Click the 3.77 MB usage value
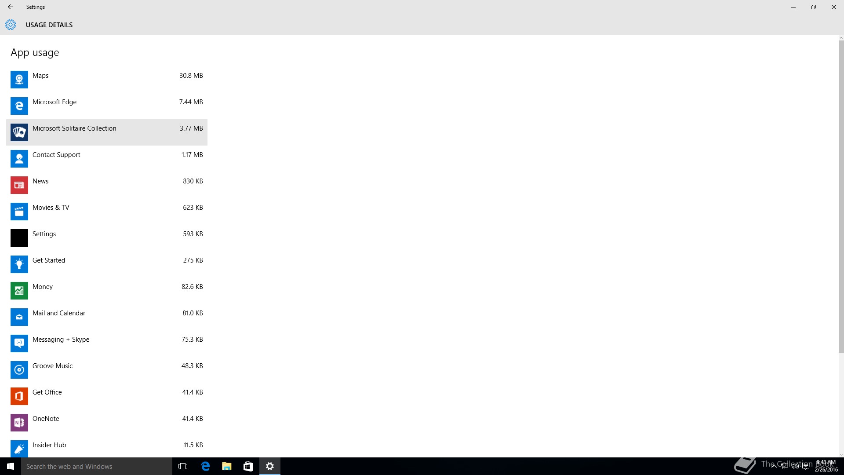Viewport: 844px width, 475px height. 191,128
